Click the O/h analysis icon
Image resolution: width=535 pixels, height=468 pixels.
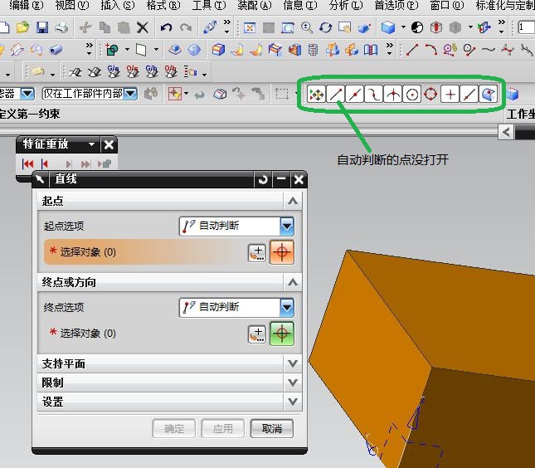[x=171, y=71]
